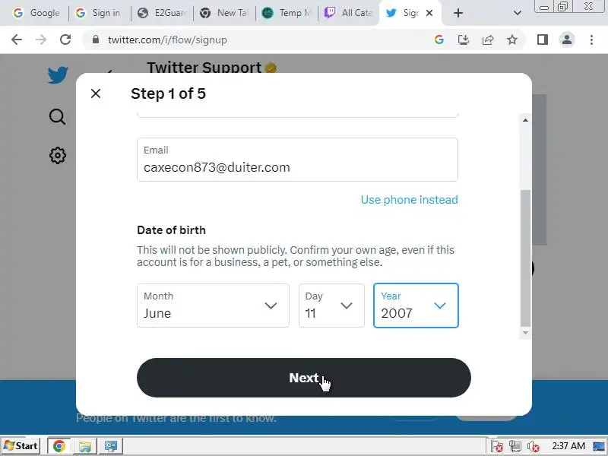
Task: Click the dialog's vertical scrollbar thumb
Action: click(x=525, y=258)
